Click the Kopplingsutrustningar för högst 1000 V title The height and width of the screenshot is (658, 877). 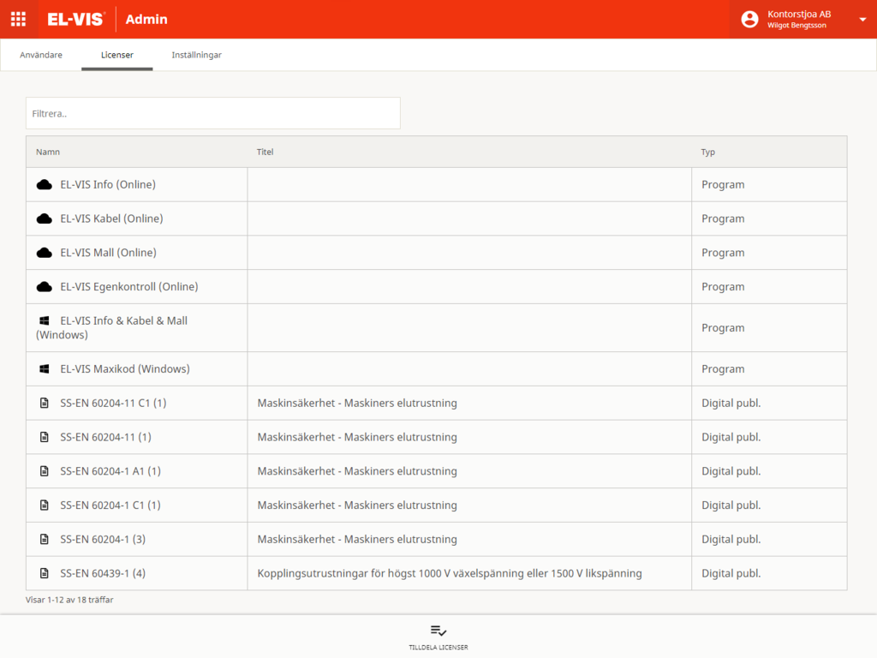pos(450,573)
